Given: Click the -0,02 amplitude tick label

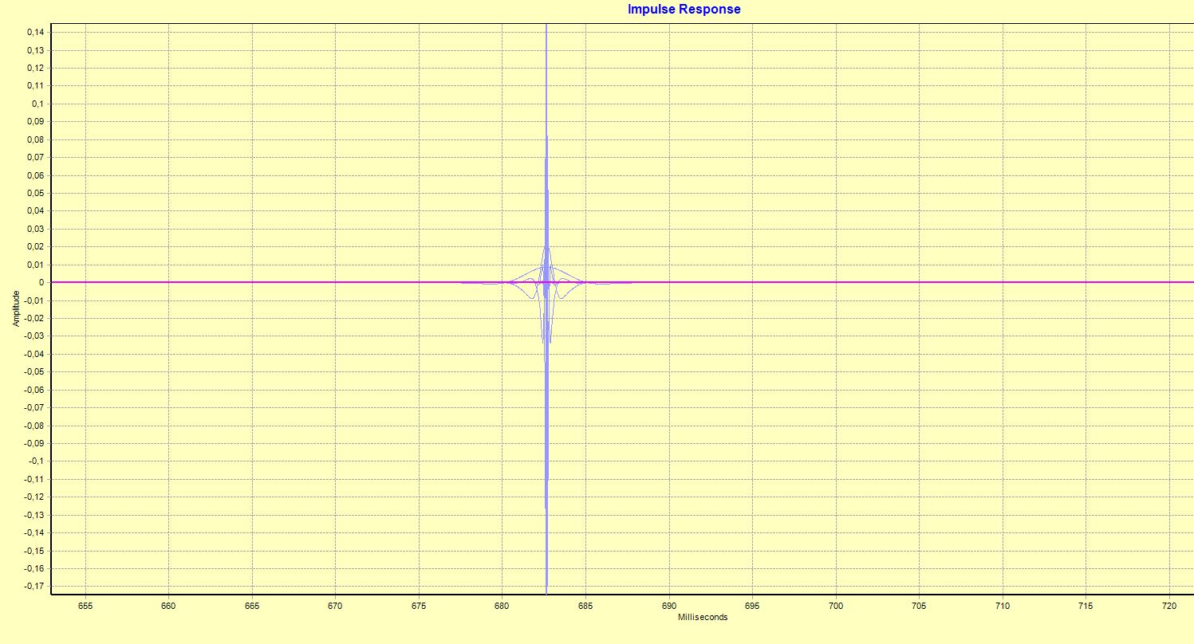Looking at the screenshot, I should tap(33, 318).
